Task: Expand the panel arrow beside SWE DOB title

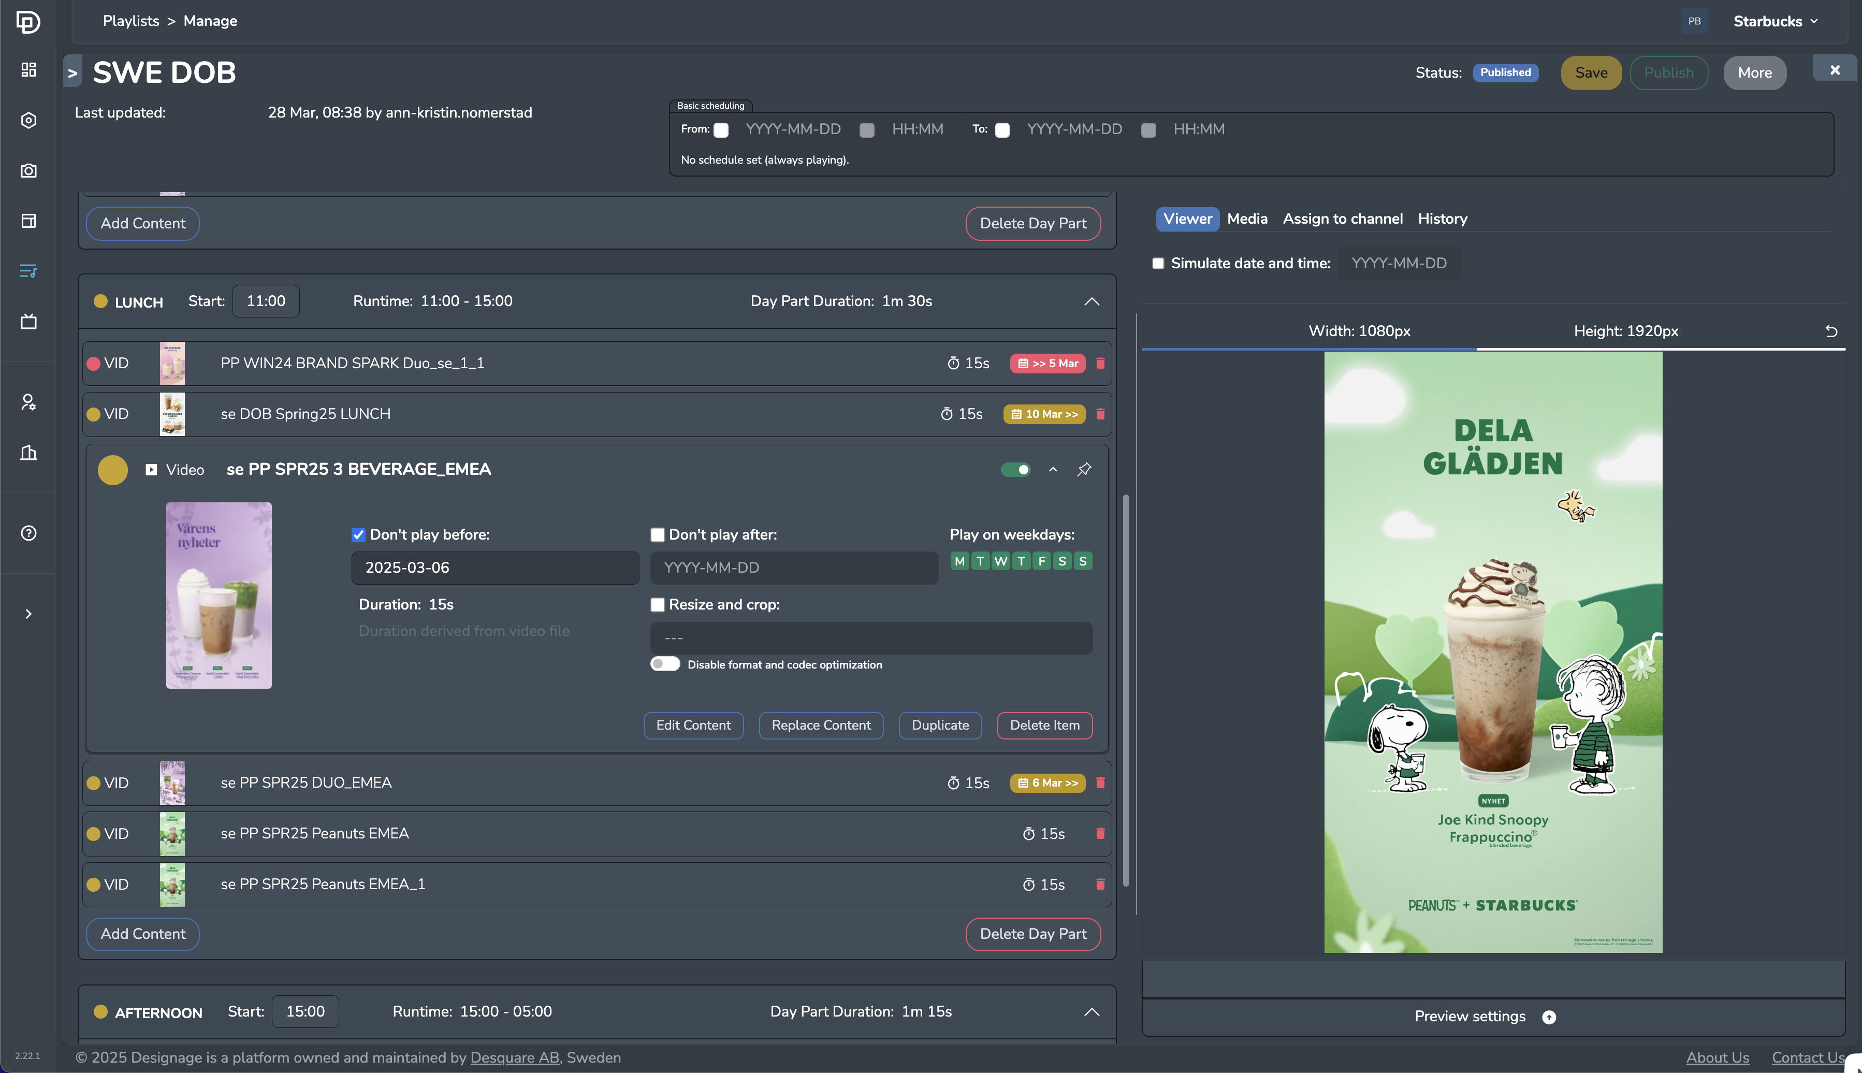Action: [72, 72]
